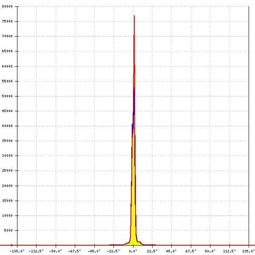Click the 60000 y-axis label

tap(7, 66)
